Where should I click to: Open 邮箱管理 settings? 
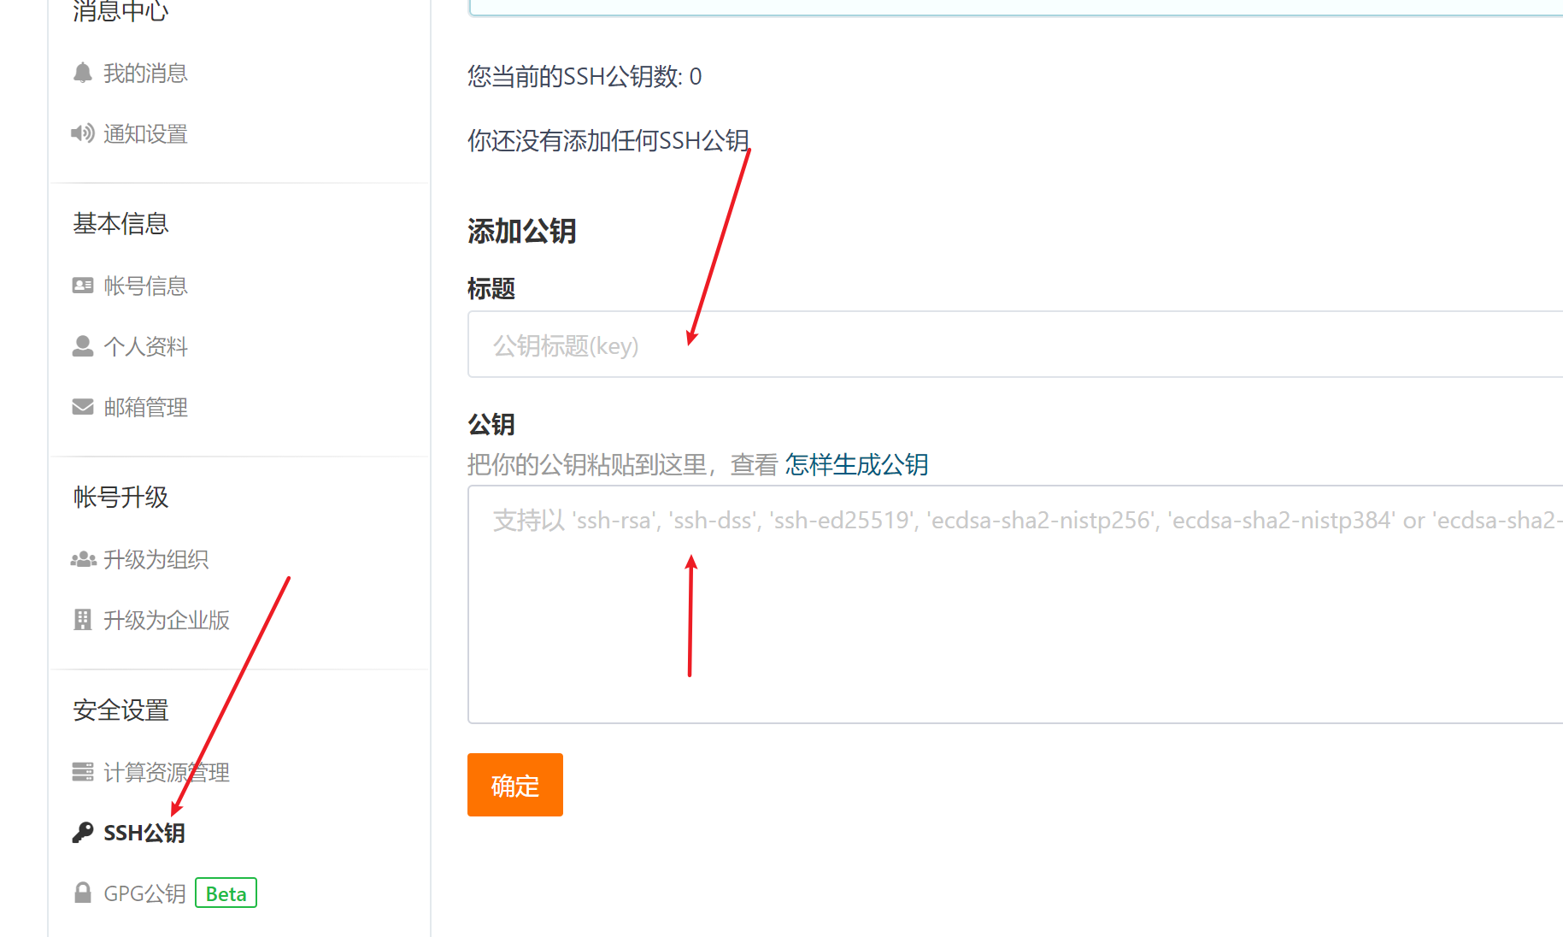[x=145, y=408]
